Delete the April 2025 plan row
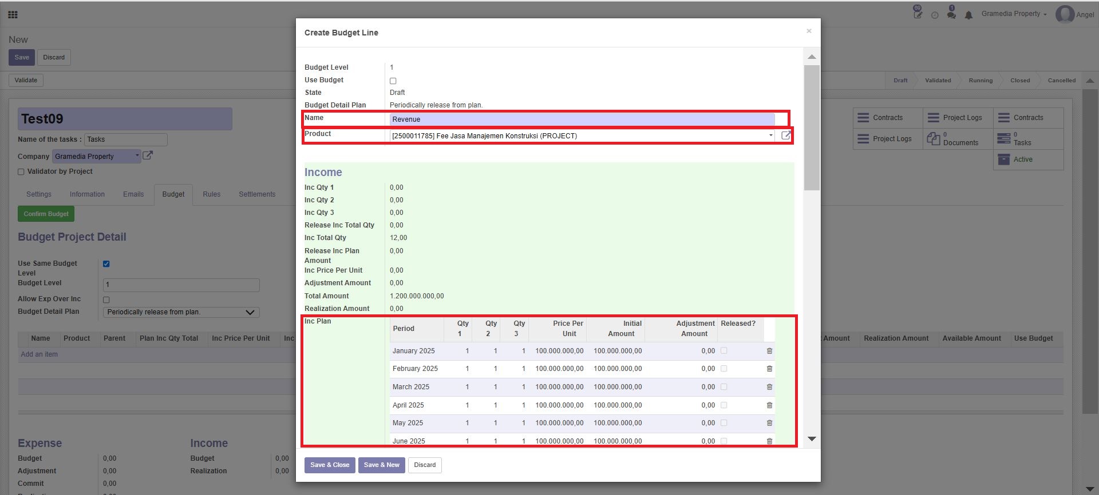Viewport: 1099px width, 495px height. coord(769,405)
